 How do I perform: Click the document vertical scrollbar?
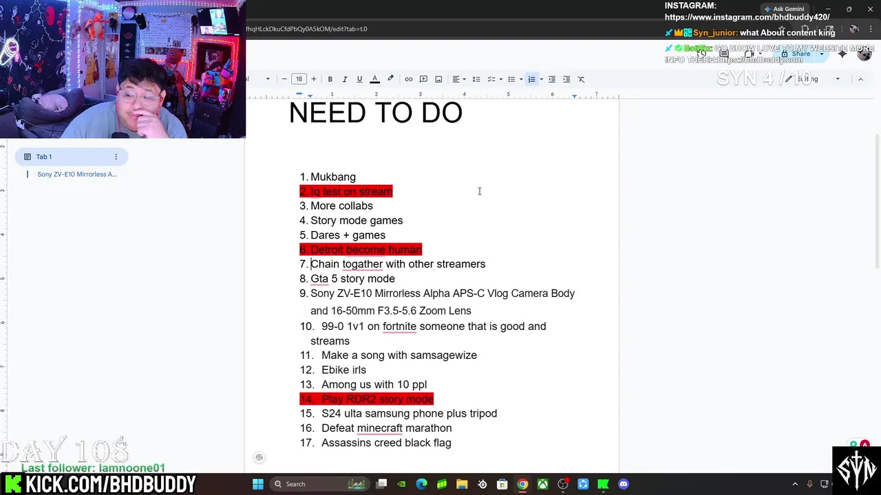point(877,201)
